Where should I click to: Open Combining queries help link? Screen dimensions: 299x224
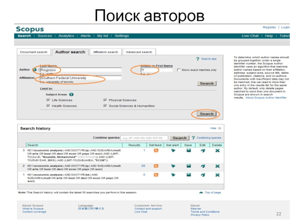click(x=209, y=138)
